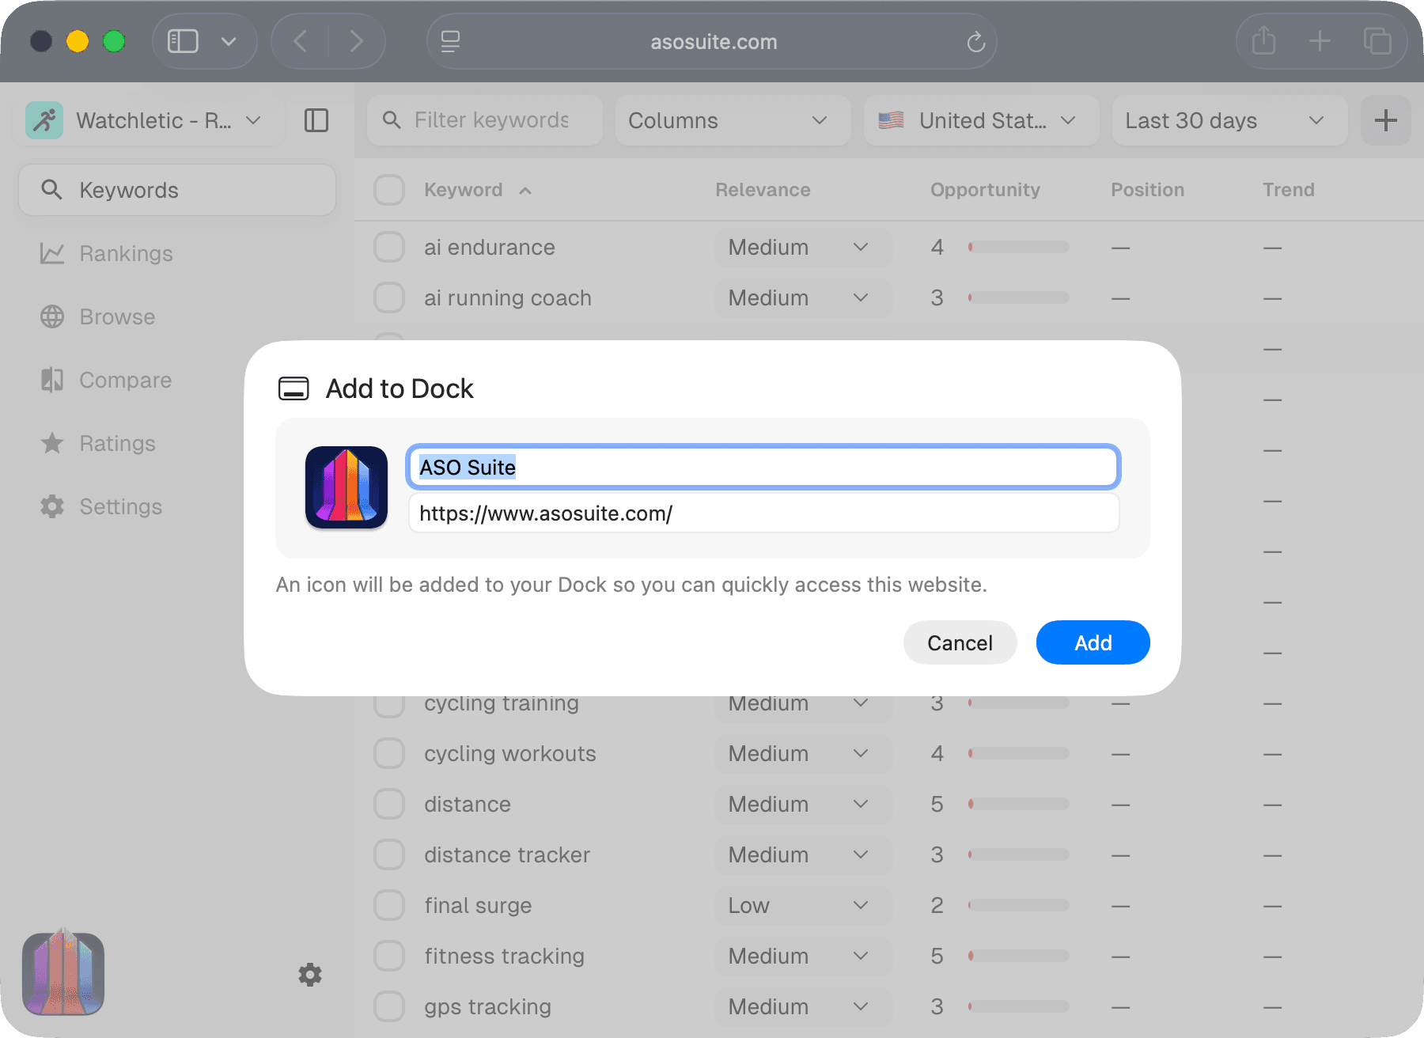Tick the select-all checkbox in the table header
The width and height of the screenshot is (1424, 1038).
point(388,190)
